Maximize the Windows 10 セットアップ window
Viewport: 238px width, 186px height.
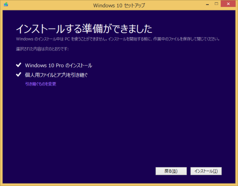tap(216, 4)
